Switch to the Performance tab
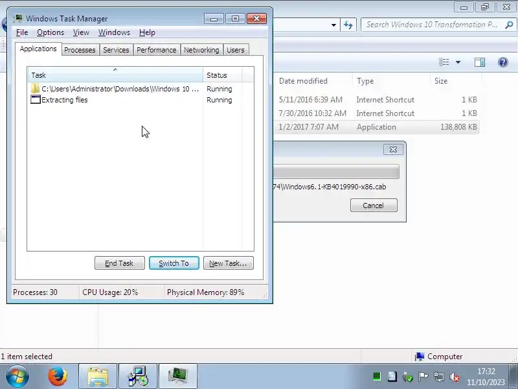The width and height of the screenshot is (518, 389). click(x=156, y=50)
